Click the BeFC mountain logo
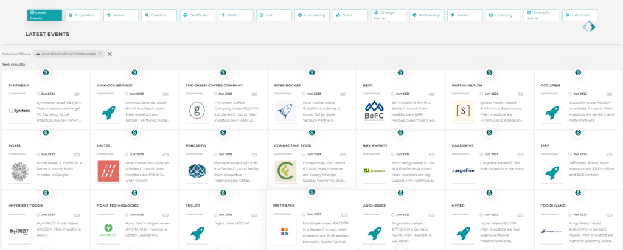This screenshot has height=250, width=623. [x=374, y=111]
